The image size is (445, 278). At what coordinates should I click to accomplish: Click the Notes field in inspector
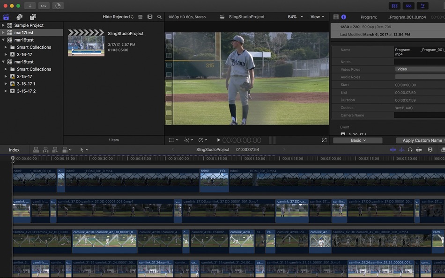pos(419,62)
